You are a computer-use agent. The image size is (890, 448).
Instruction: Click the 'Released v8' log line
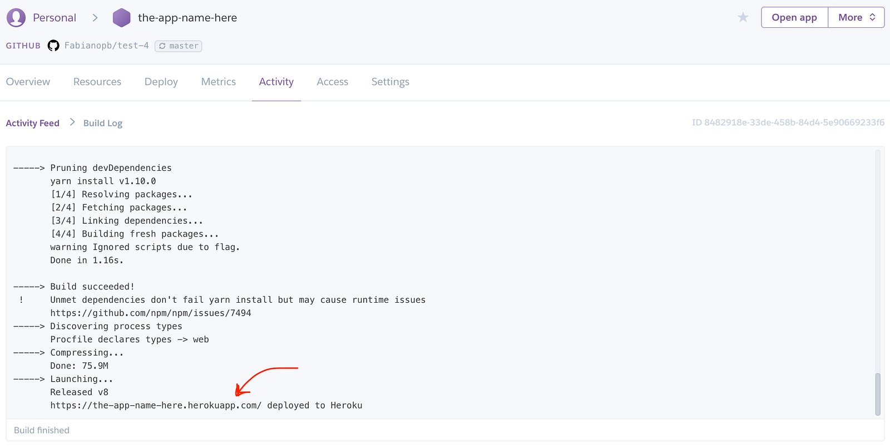click(79, 392)
